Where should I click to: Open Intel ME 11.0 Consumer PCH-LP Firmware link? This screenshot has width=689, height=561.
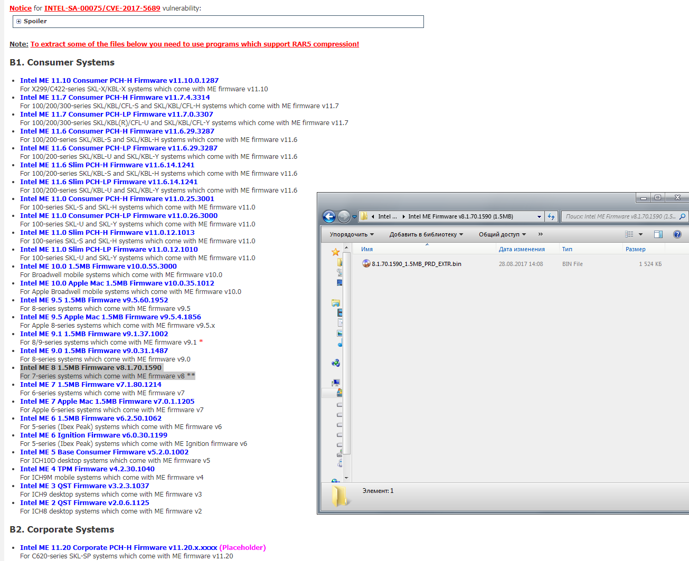click(x=119, y=215)
